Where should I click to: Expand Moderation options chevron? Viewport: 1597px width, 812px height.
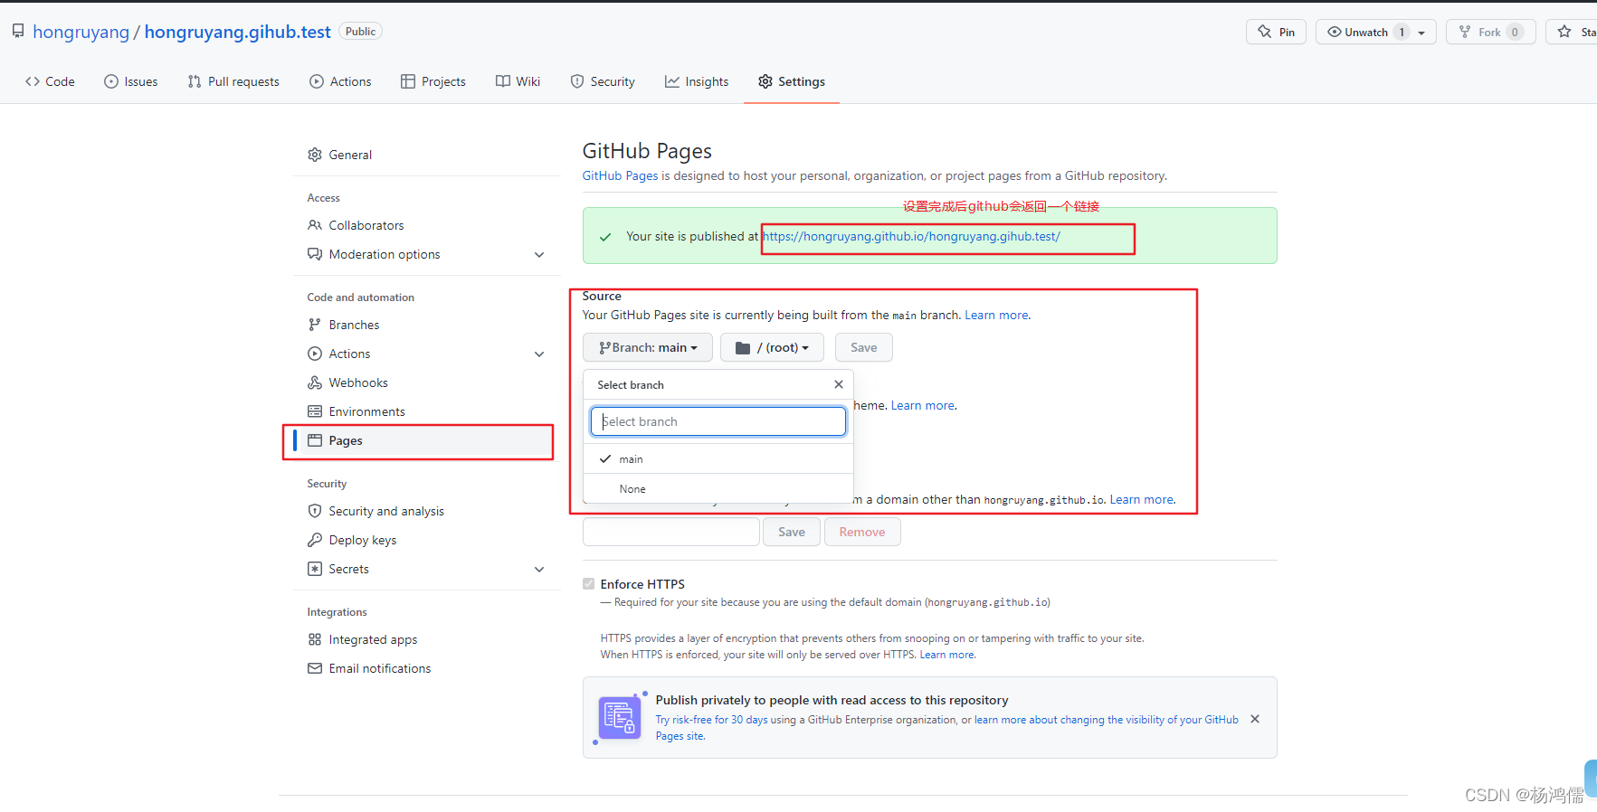tap(539, 255)
